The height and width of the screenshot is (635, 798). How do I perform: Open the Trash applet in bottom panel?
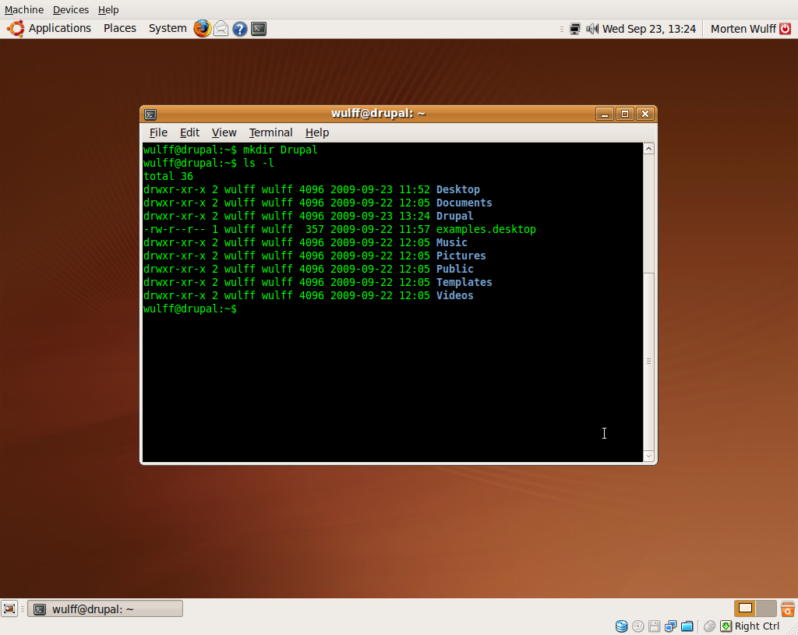coord(787,609)
